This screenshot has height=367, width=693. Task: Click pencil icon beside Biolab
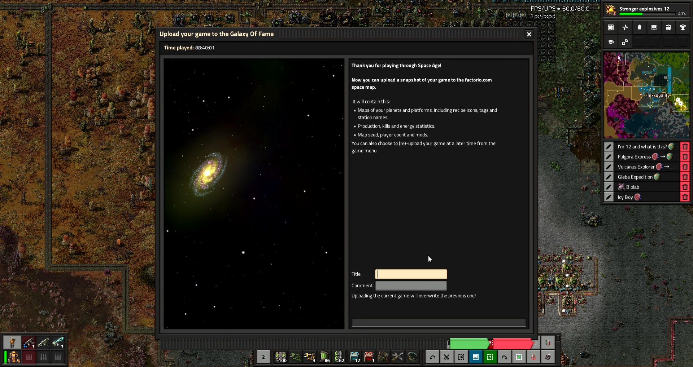tap(609, 187)
